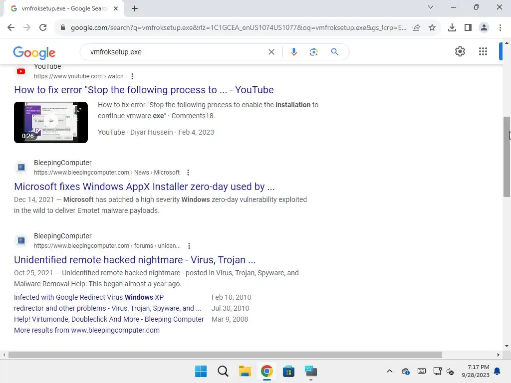
Task: Click the youtube.com › watch URL text
Action: click(78, 76)
